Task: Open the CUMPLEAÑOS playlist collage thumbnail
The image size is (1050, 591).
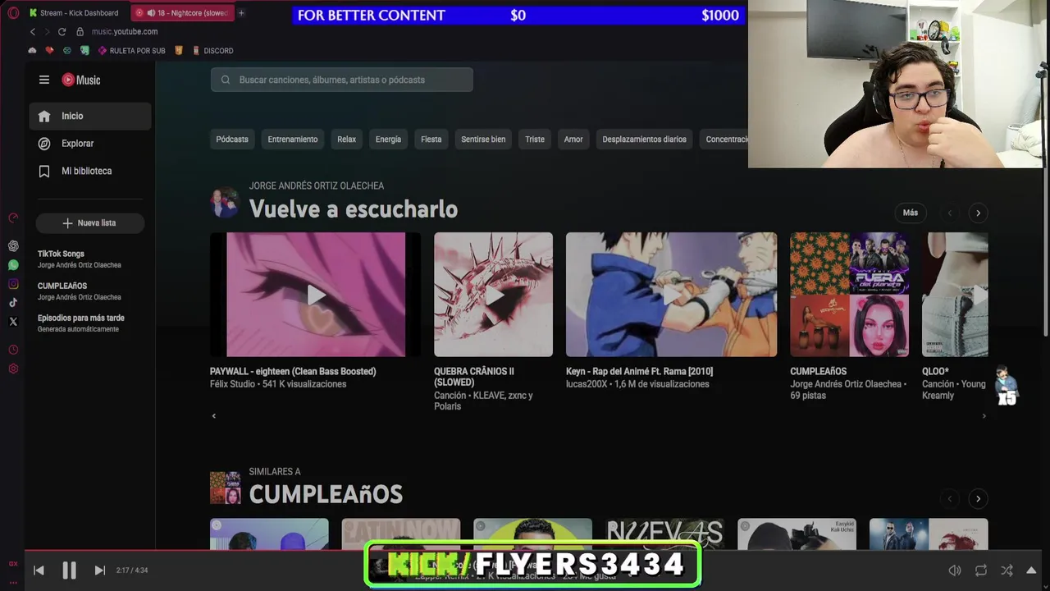Action: click(x=849, y=295)
